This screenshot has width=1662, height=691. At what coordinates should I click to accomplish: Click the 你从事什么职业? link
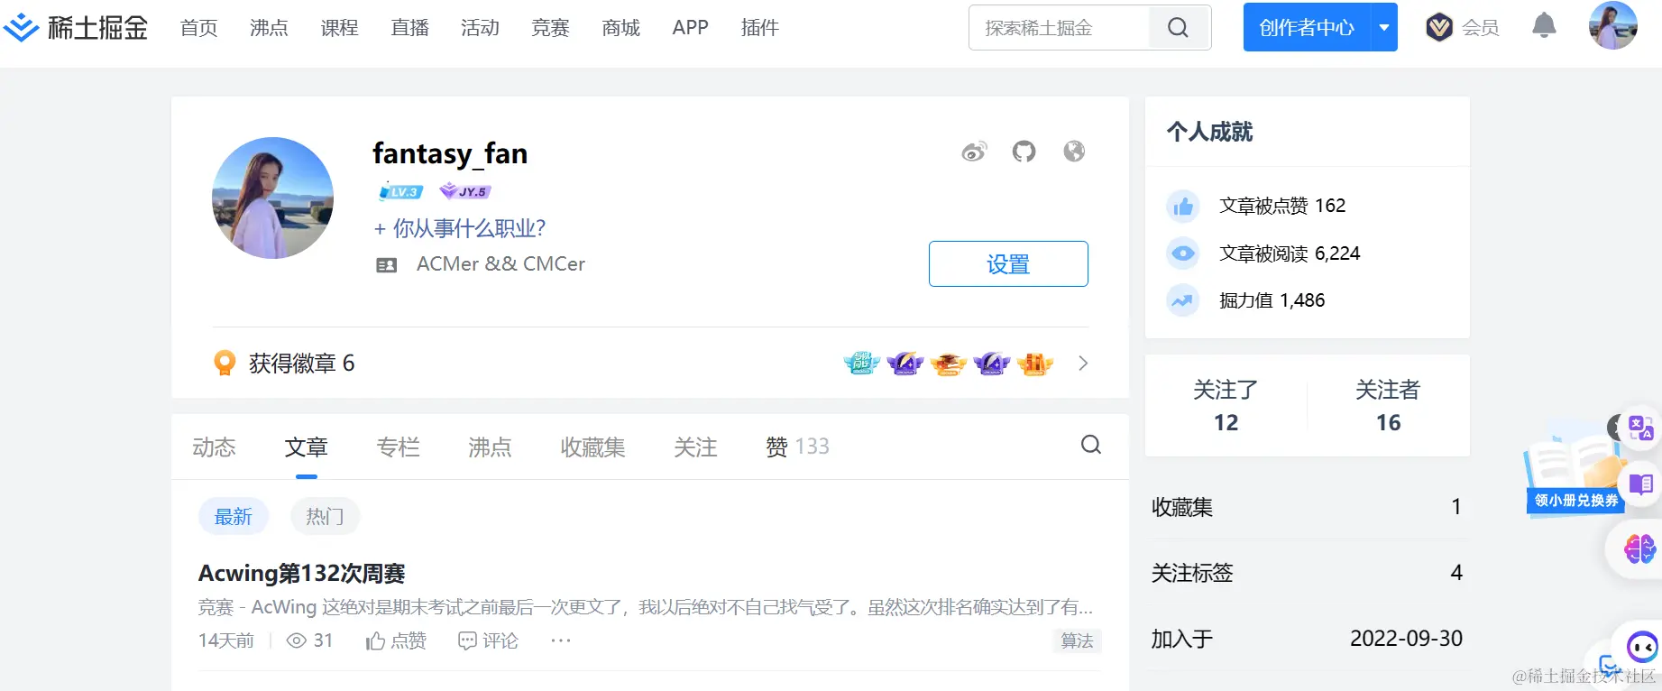[460, 228]
